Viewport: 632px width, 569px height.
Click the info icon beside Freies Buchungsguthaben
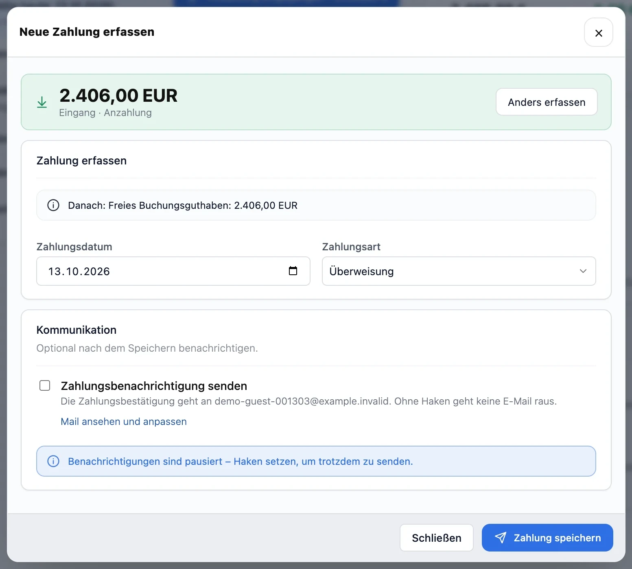[53, 205]
